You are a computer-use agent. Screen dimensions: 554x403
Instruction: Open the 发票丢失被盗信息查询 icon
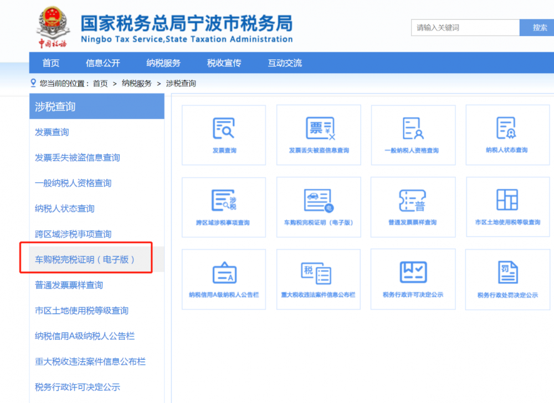pos(318,135)
